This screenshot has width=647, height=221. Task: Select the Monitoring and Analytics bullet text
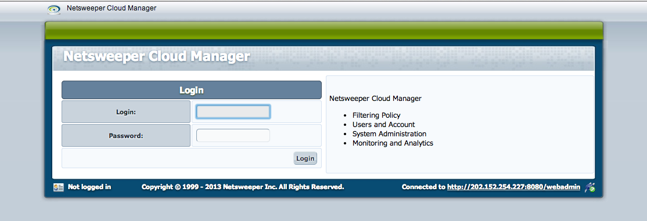pyautogui.click(x=393, y=143)
